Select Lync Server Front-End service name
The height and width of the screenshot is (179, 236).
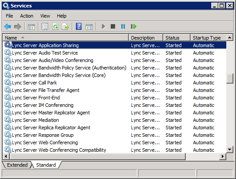coord(36,98)
